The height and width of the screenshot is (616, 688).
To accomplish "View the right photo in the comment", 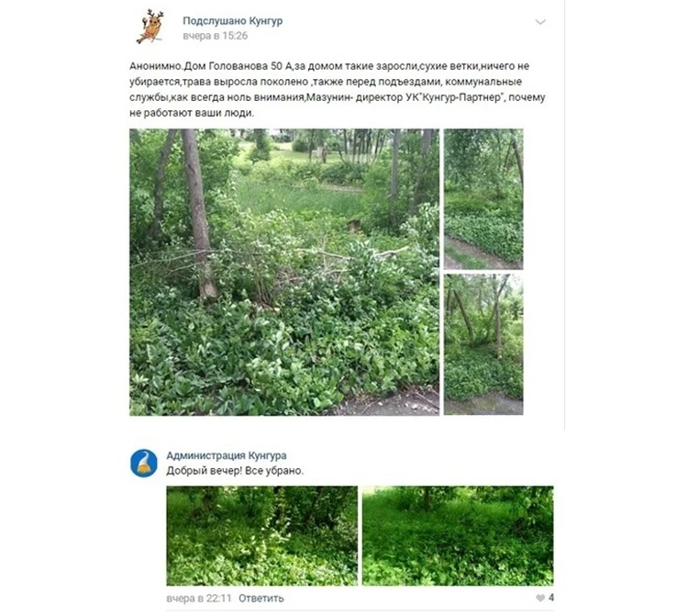I will [458, 535].
